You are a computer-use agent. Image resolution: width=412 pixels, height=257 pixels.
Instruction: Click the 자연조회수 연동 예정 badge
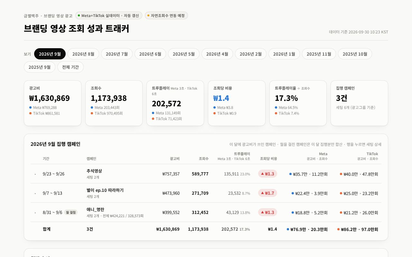click(x=166, y=15)
